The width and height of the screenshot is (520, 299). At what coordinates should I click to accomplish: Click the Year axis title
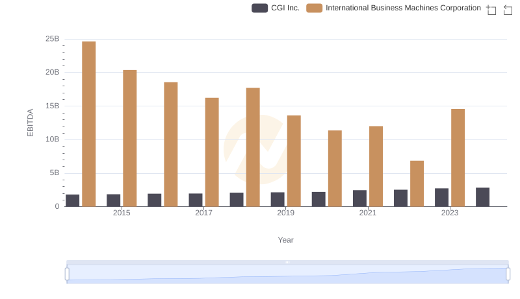pos(285,240)
